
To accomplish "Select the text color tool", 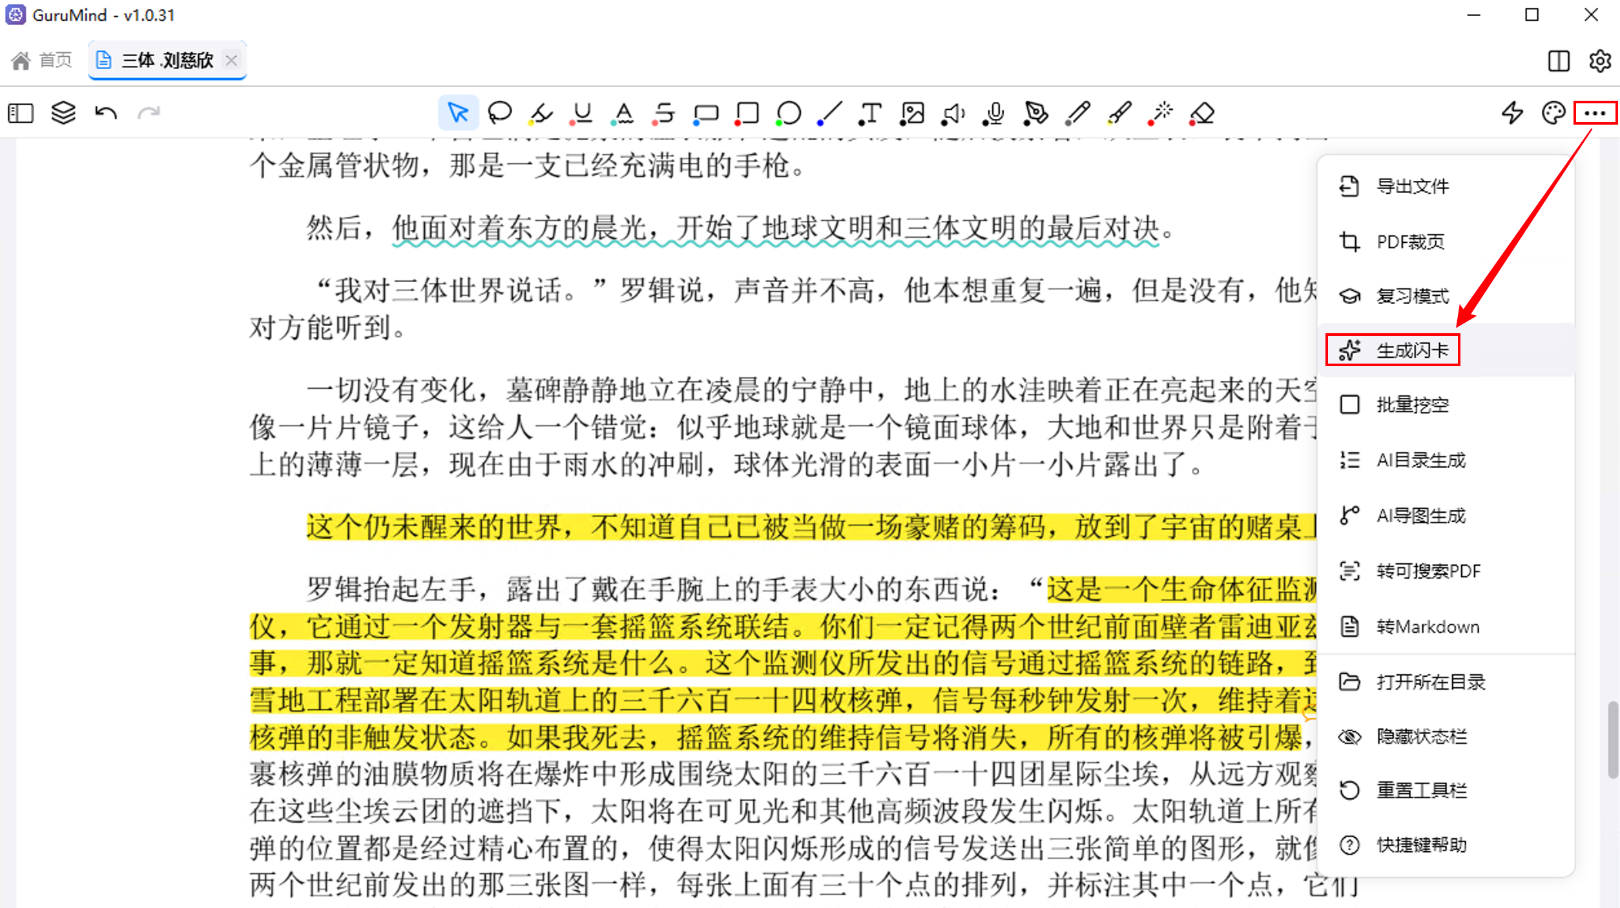I will (623, 113).
